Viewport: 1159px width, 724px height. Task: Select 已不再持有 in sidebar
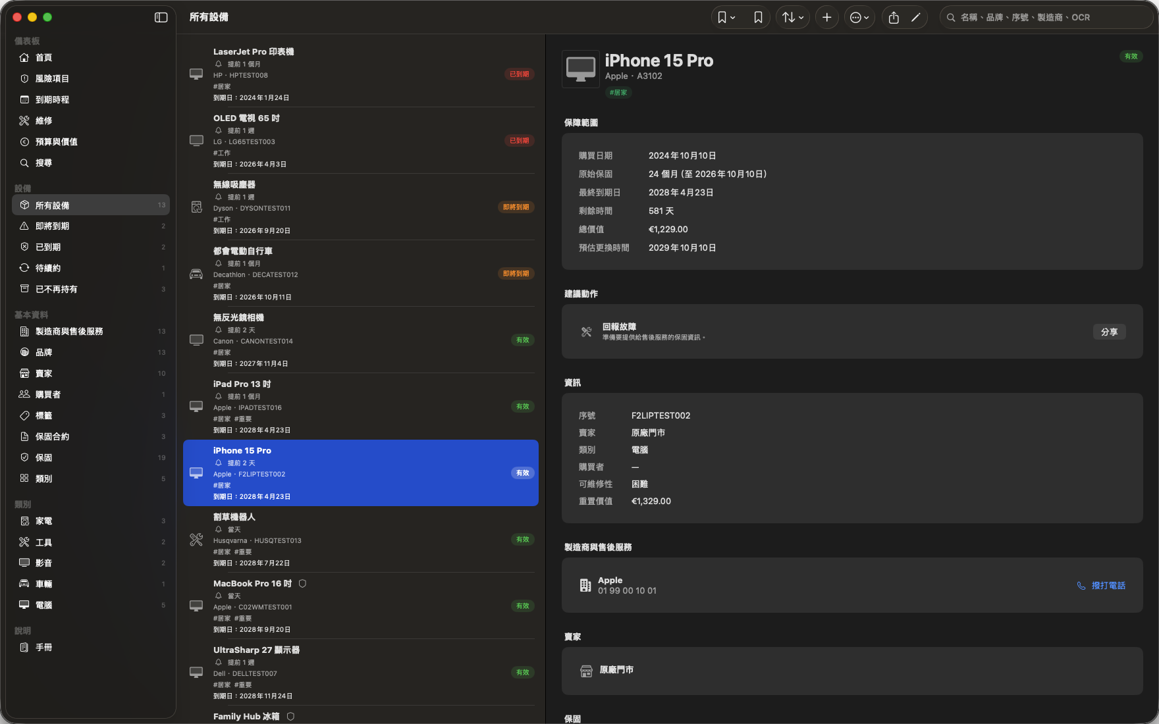coord(91,290)
